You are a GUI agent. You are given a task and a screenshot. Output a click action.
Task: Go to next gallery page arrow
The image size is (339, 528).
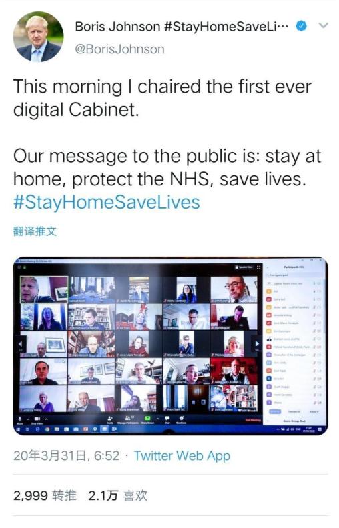[257, 344]
